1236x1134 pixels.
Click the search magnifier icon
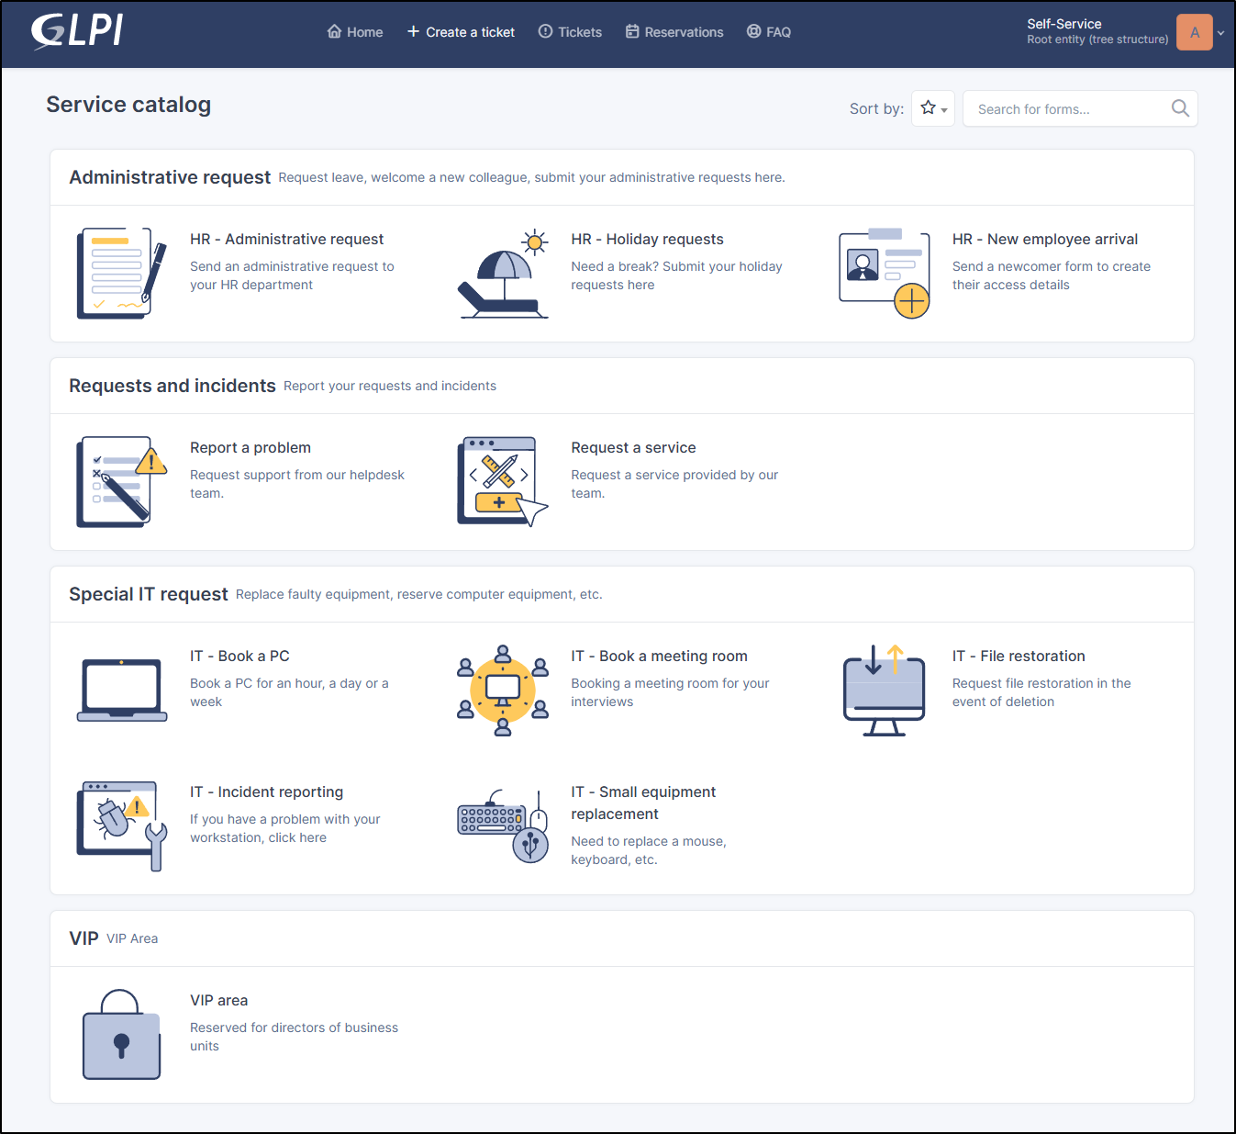coord(1180,108)
